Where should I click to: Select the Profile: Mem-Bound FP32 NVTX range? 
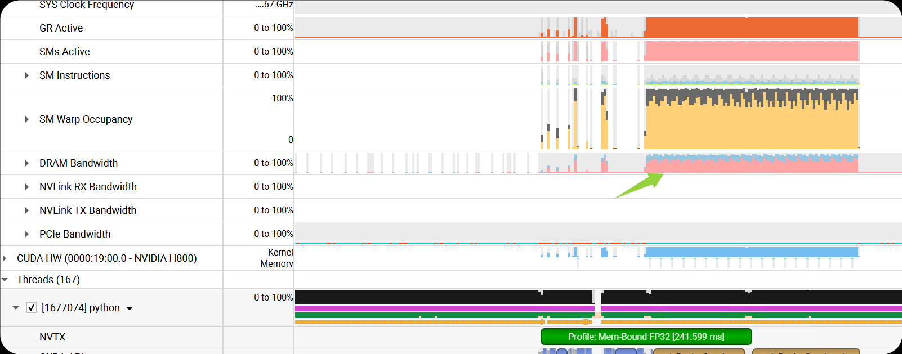[646, 337]
